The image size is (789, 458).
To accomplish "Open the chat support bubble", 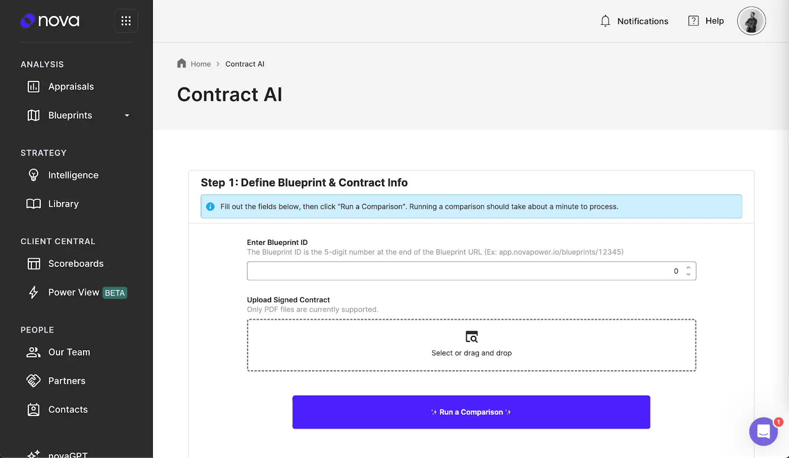I will (763, 432).
